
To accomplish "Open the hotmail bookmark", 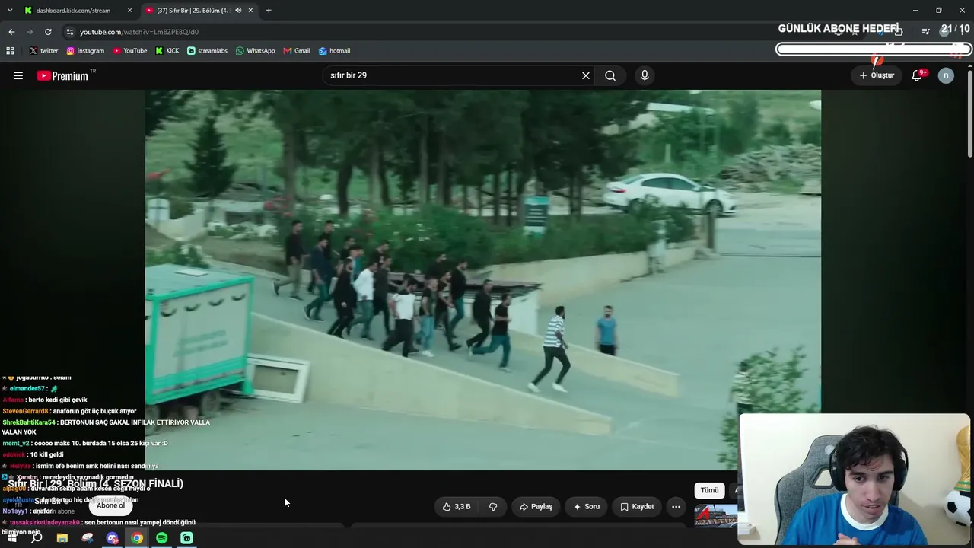I will coord(335,51).
